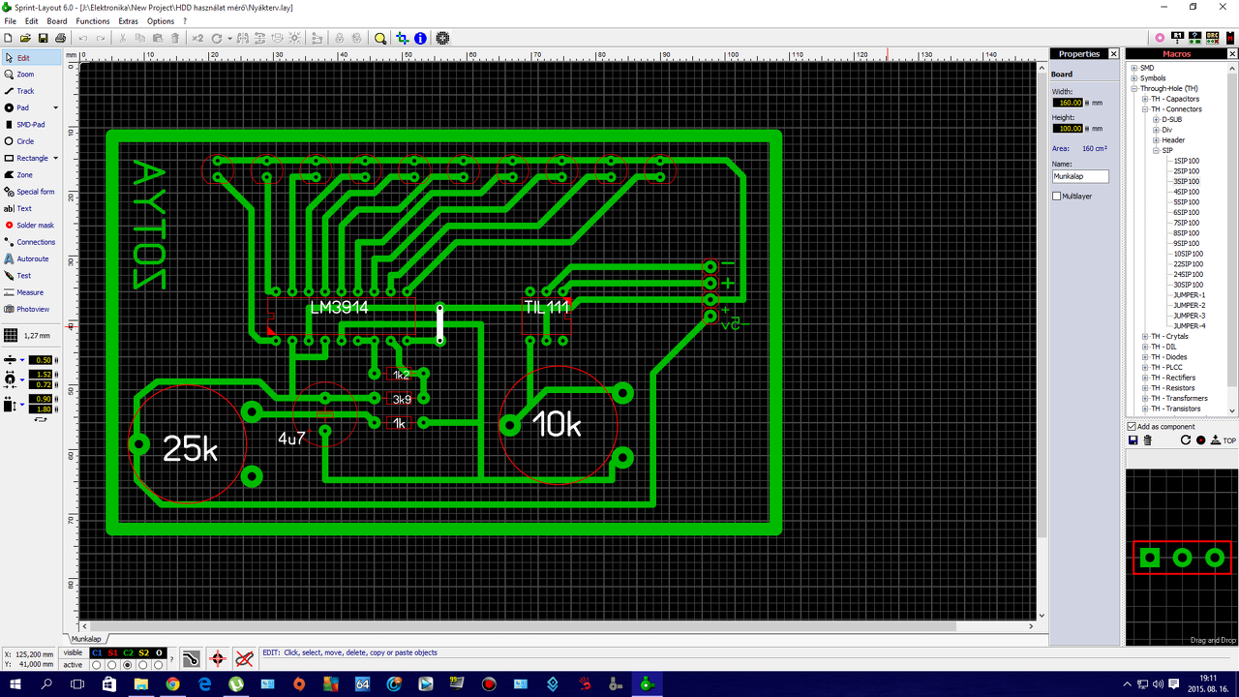Select the Text tool
Screen dimensions: 1239x697
tap(29, 208)
